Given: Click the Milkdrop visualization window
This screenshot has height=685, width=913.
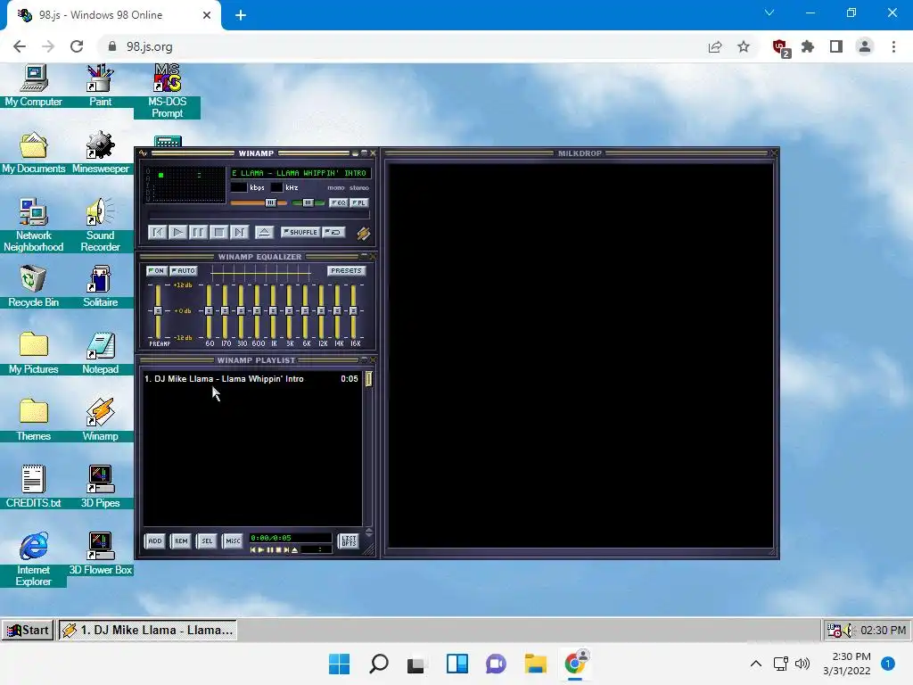Looking at the screenshot, I should [580, 355].
